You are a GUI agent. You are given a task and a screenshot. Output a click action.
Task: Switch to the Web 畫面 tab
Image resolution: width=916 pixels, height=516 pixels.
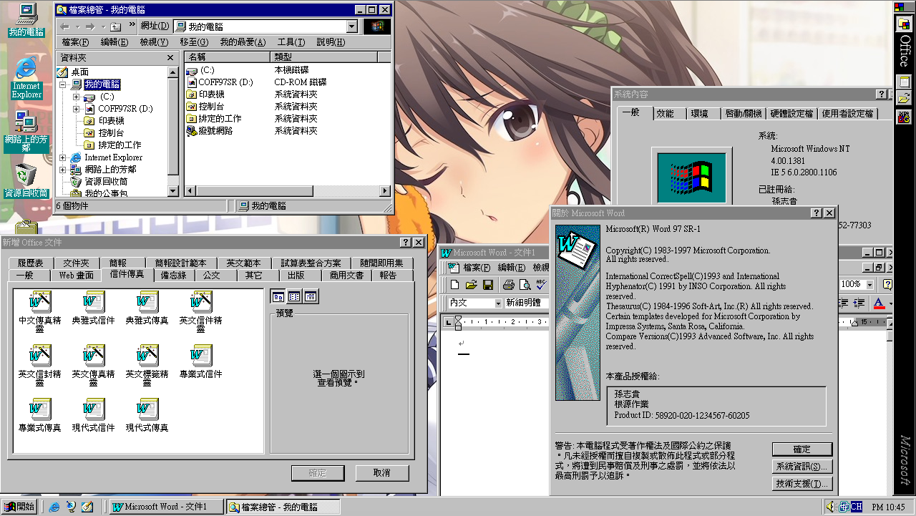pos(76,276)
